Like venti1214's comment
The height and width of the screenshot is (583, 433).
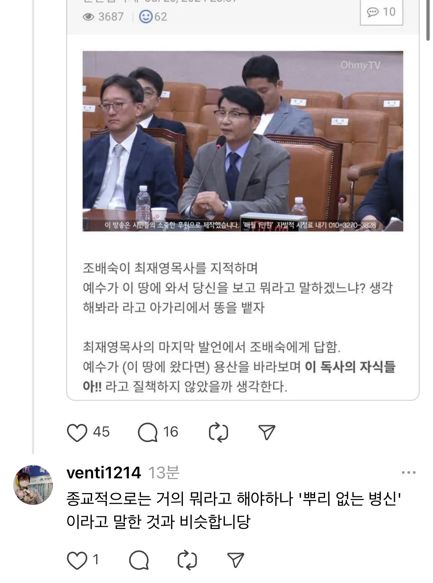[x=77, y=560]
